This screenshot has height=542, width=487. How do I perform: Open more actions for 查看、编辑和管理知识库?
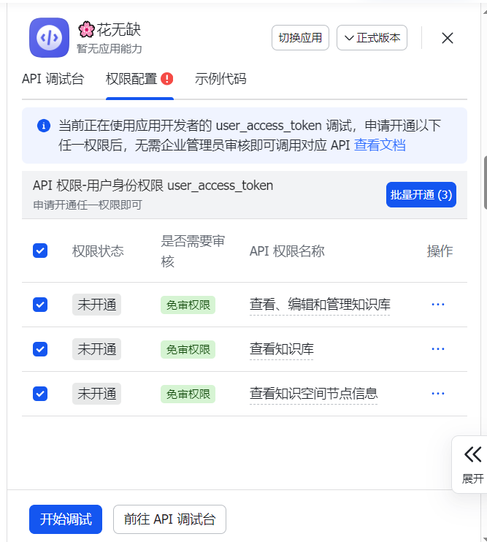[x=437, y=305]
